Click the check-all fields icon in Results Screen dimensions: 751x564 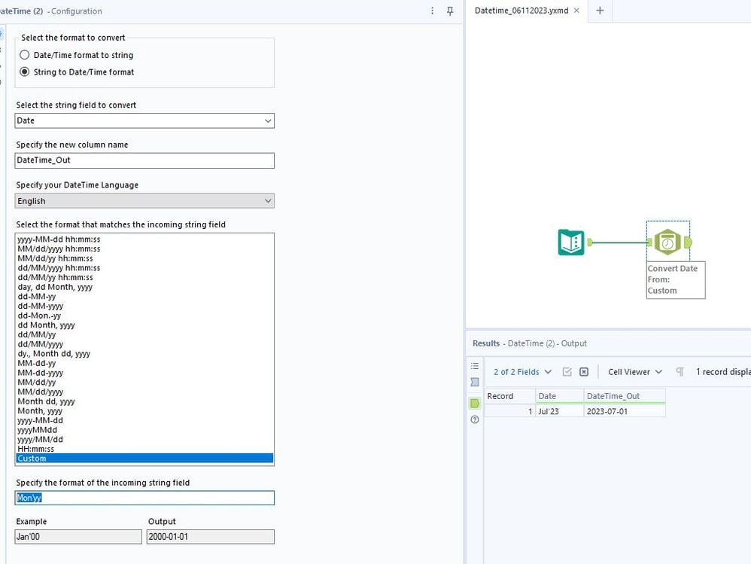point(567,372)
